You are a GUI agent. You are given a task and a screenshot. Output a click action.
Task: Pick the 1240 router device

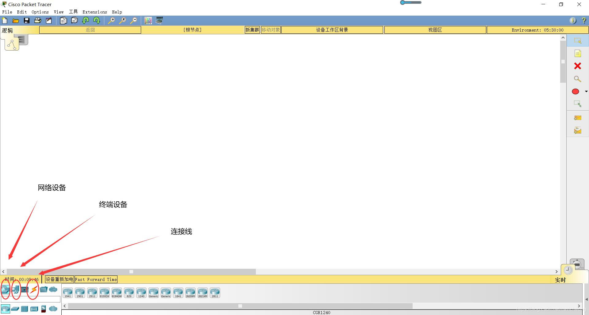[141, 293]
